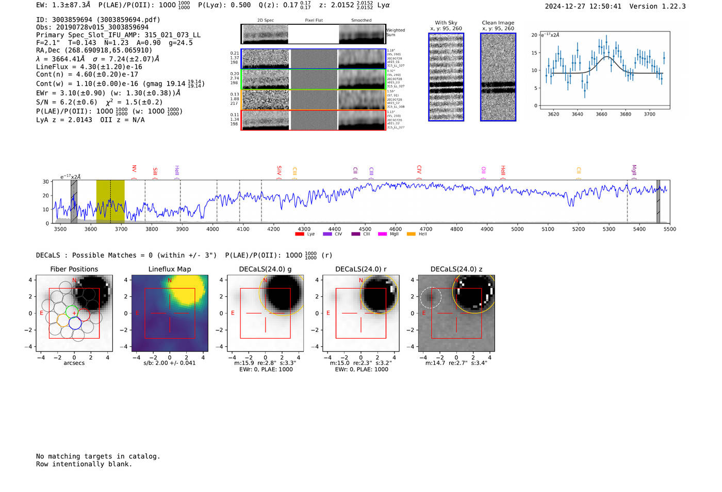The image size is (722, 492).
Task: Click the m:14.7 re:2.7" s:3.4" caption
Action: pos(456,363)
